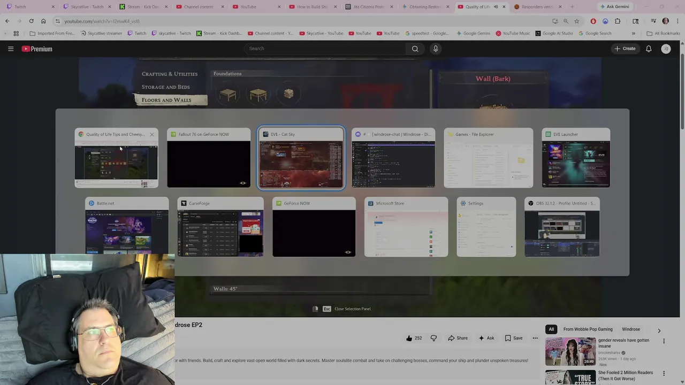Switch to CurseForge window
This screenshot has width=685, height=385.
coord(220,227)
